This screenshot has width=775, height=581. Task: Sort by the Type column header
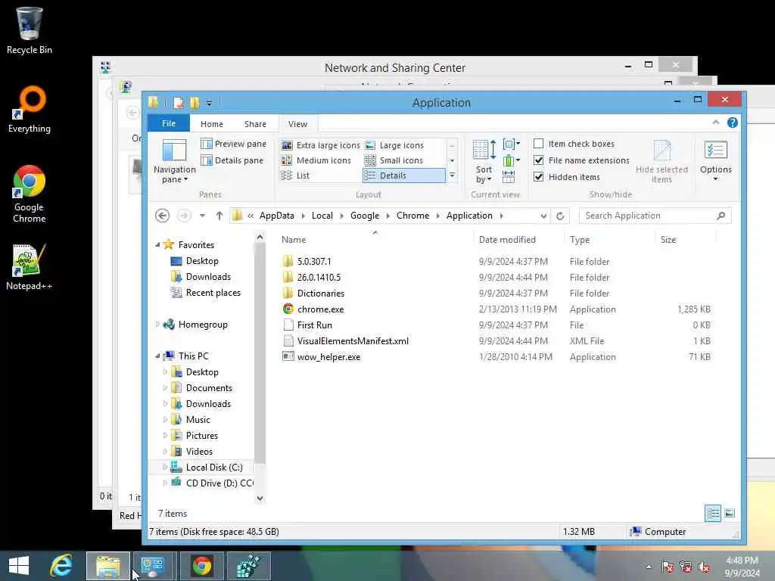pos(580,240)
